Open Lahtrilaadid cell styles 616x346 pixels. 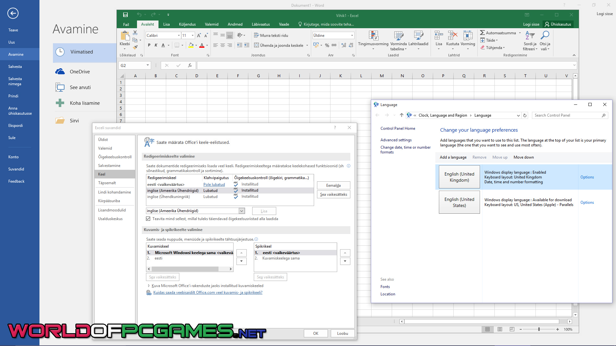click(x=418, y=41)
